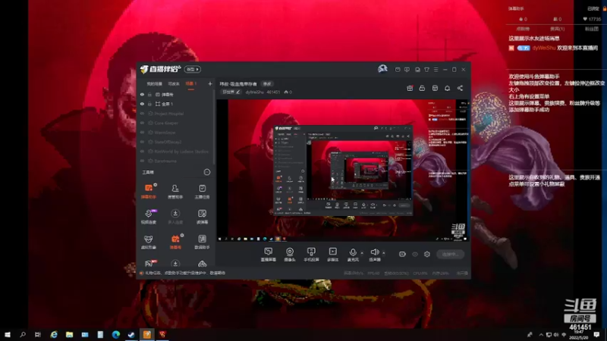607x341 pixels.
Task: Collapse the toolbox panel with the circle button
Action: (x=207, y=172)
